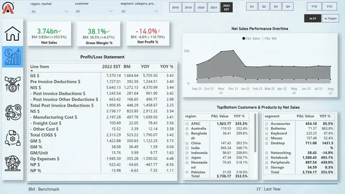This screenshot has width=345, height=194.
Task: Collapse the Accessories segment row
Action: [x=266, y=124]
